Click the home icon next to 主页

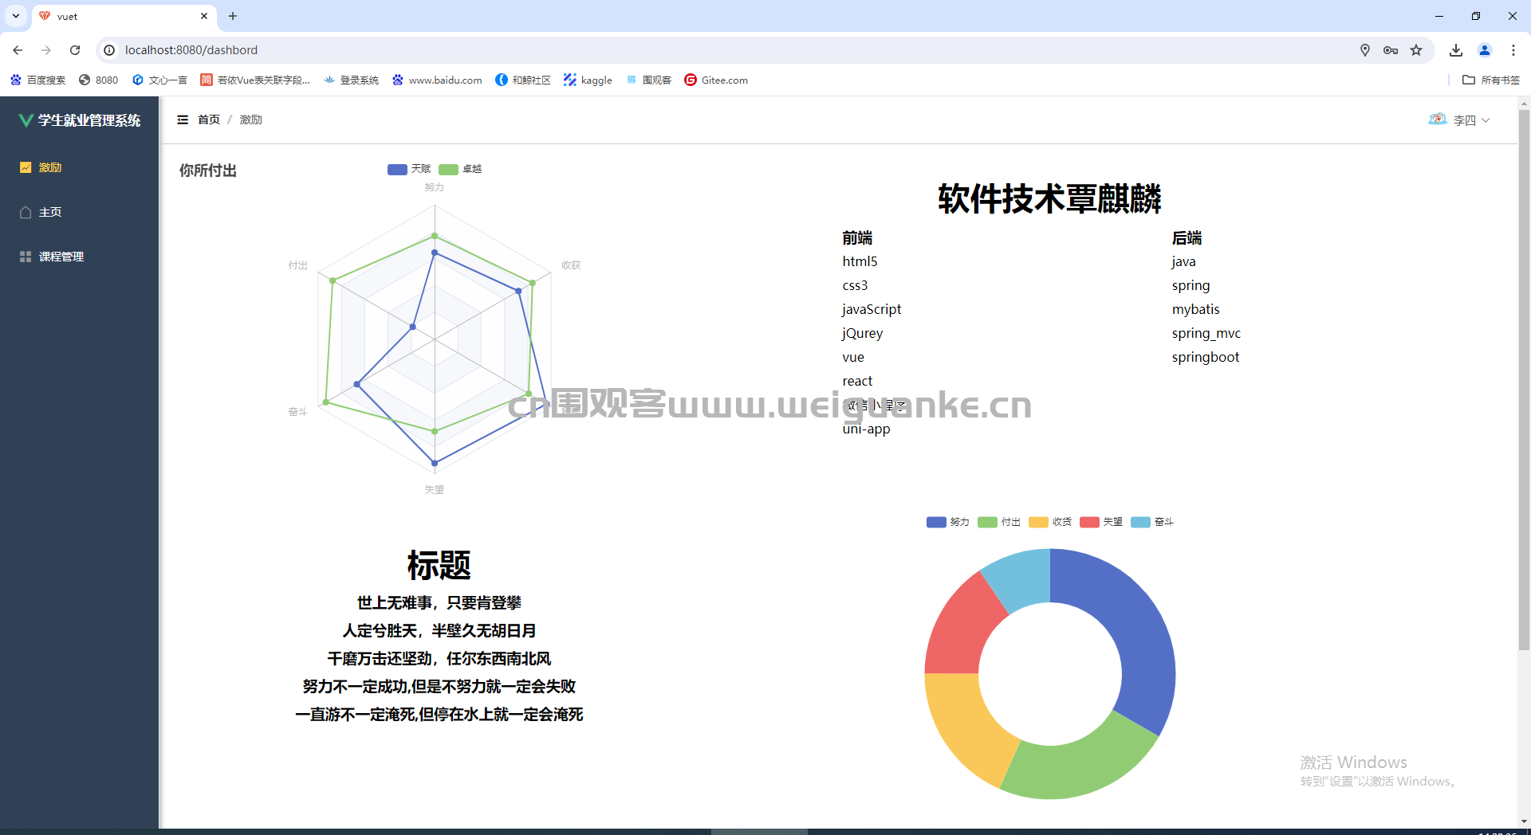[26, 212]
